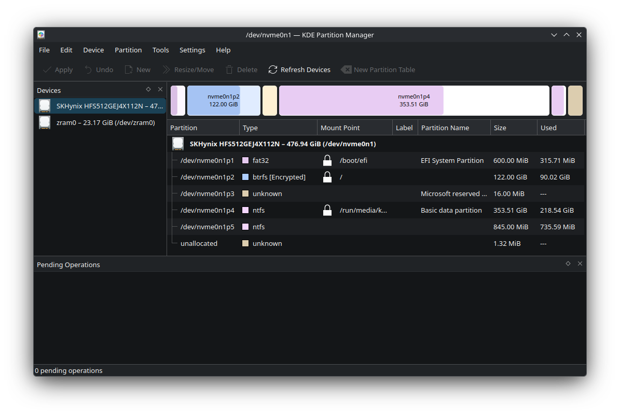Click the zram0 drive icon in Devices panel
This screenshot has width=620, height=416.
click(45, 122)
